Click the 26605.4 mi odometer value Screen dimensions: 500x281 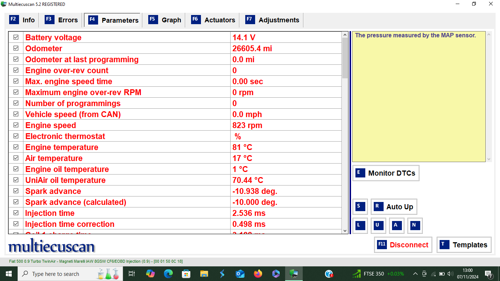[x=252, y=48]
